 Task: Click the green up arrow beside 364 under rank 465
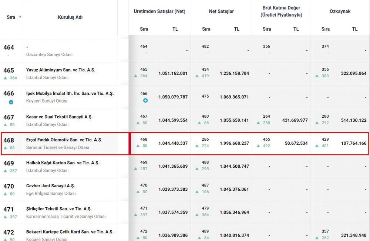pos(6,78)
